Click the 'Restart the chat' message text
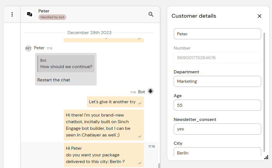Screen dimensions: 272x168 coord(54,80)
